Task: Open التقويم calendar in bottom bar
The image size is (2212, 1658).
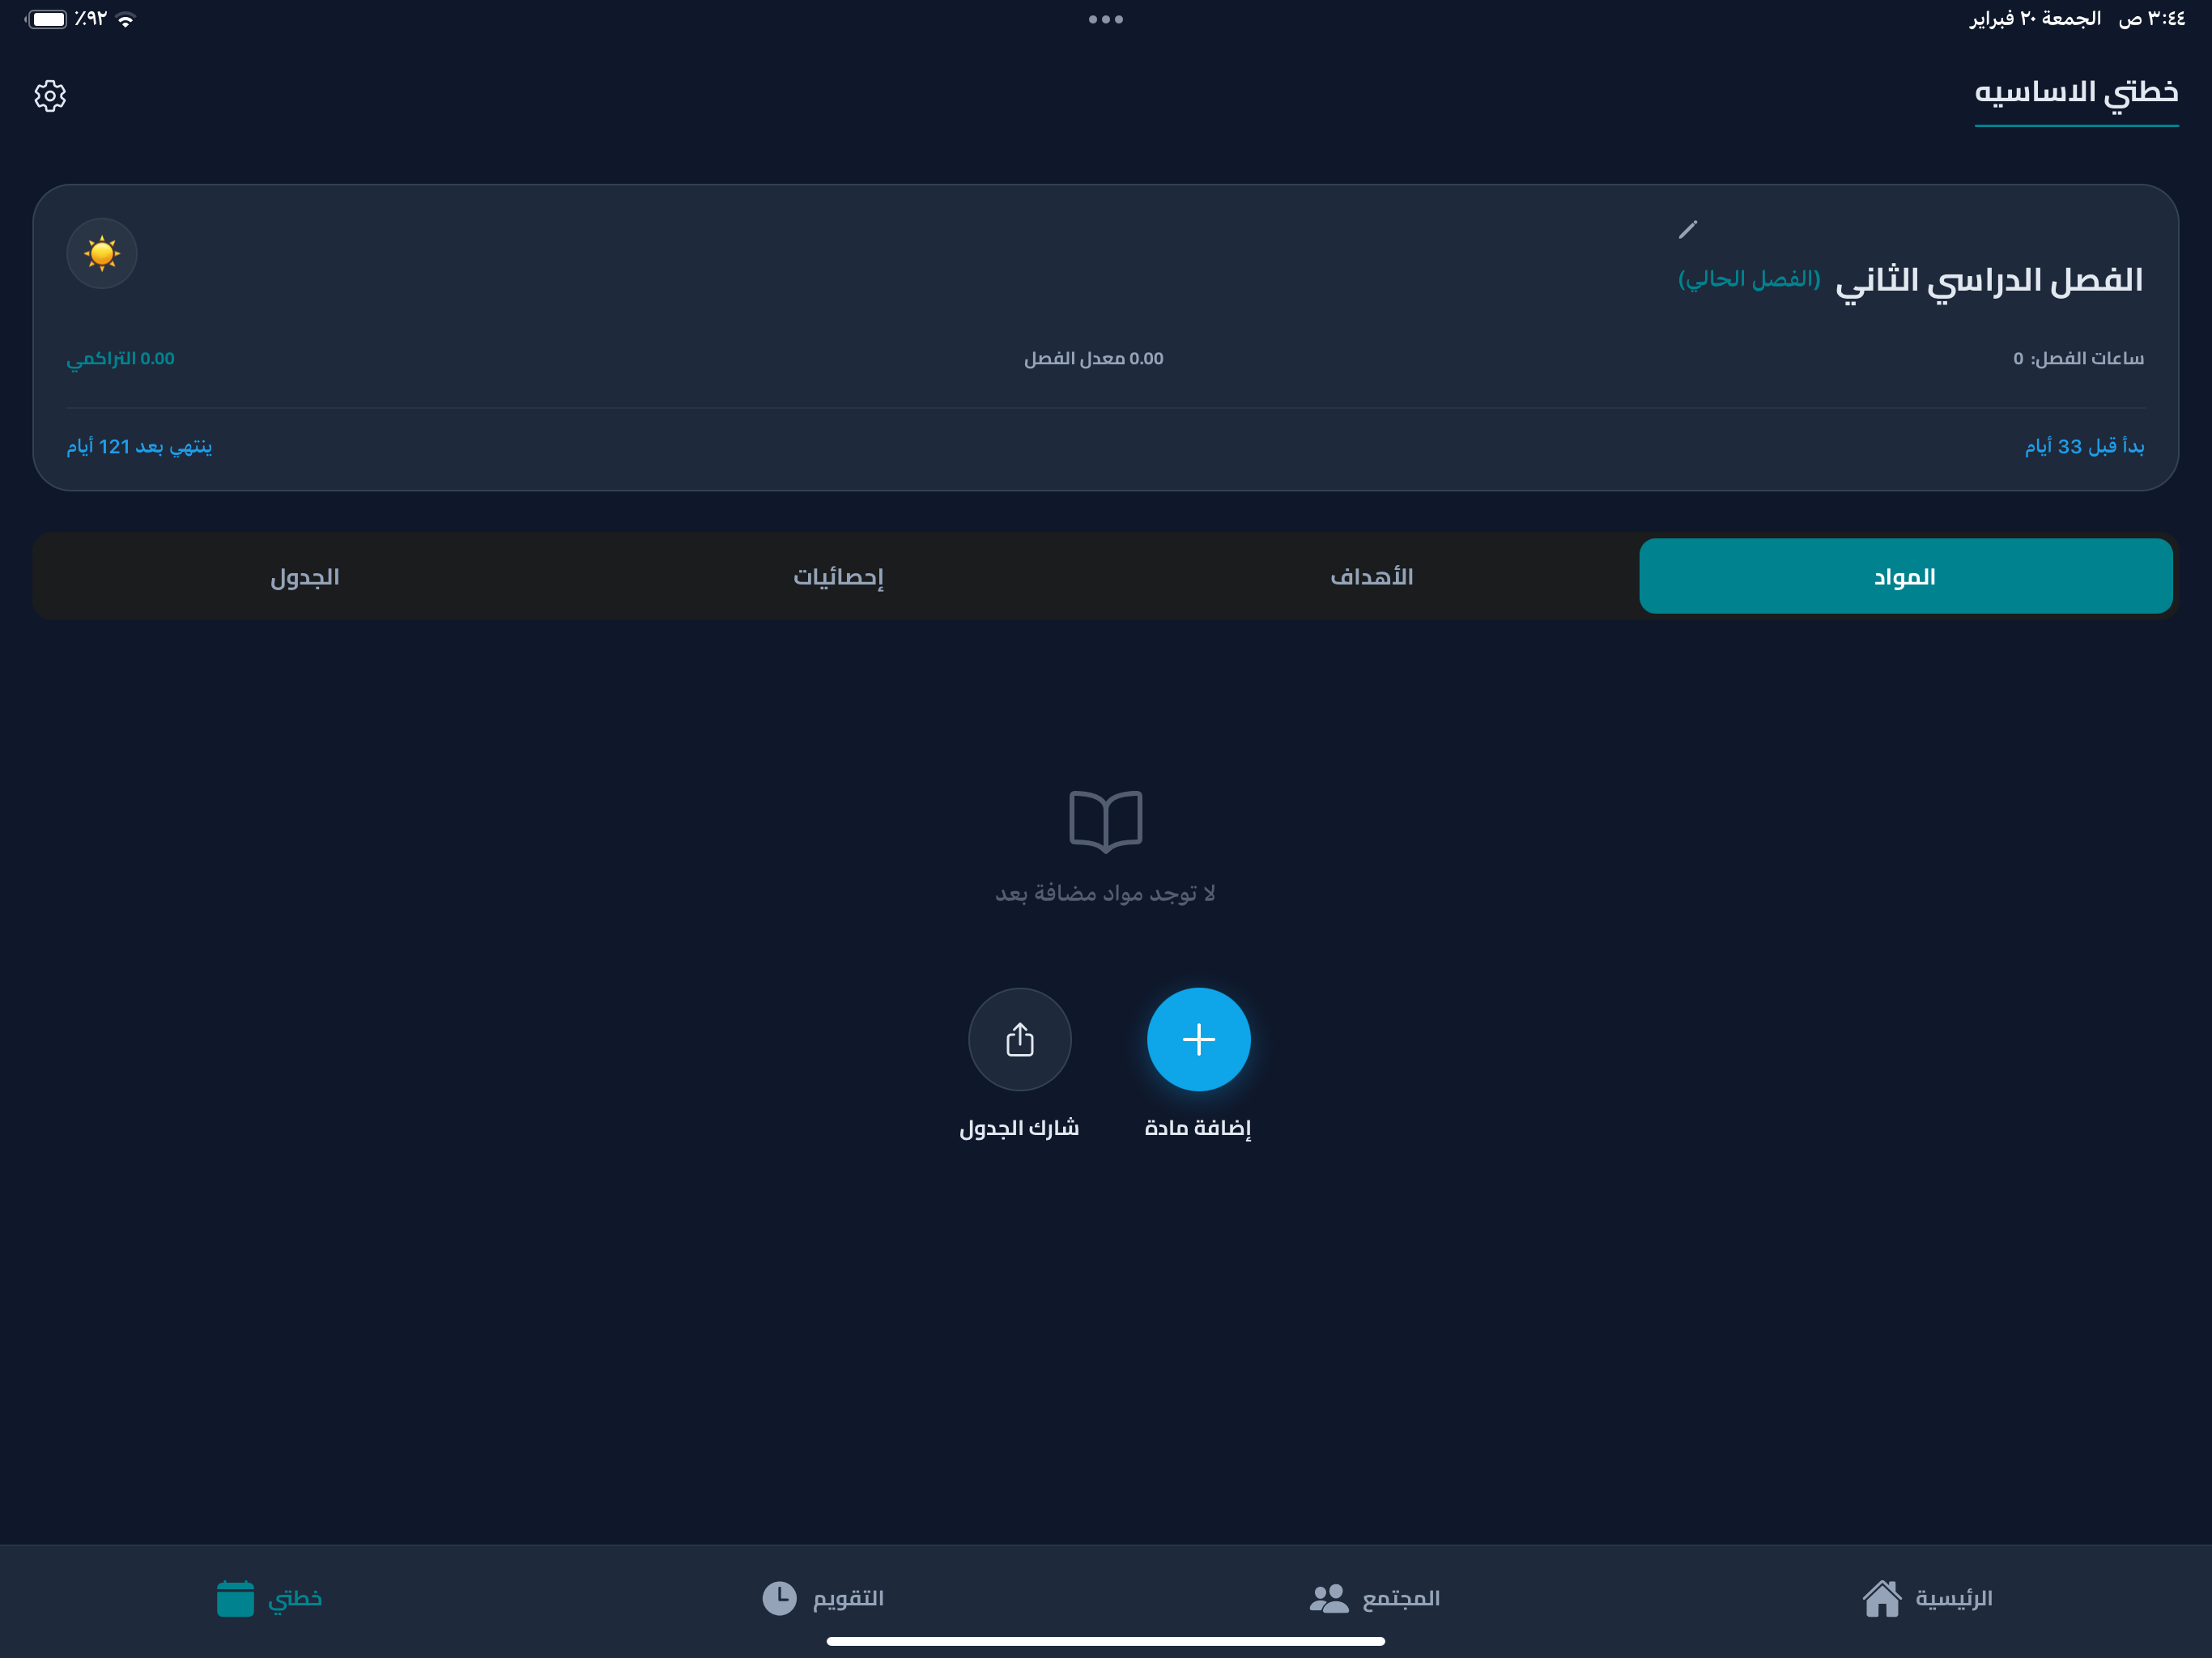Action: [822, 1598]
